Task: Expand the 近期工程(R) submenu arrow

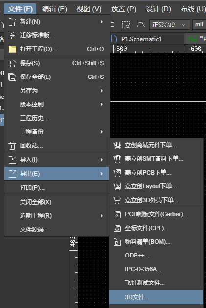Action: [101, 216]
